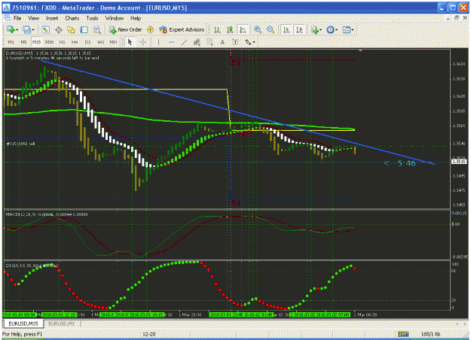The image size is (471, 340).
Task: Open the File menu
Action: [18, 18]
